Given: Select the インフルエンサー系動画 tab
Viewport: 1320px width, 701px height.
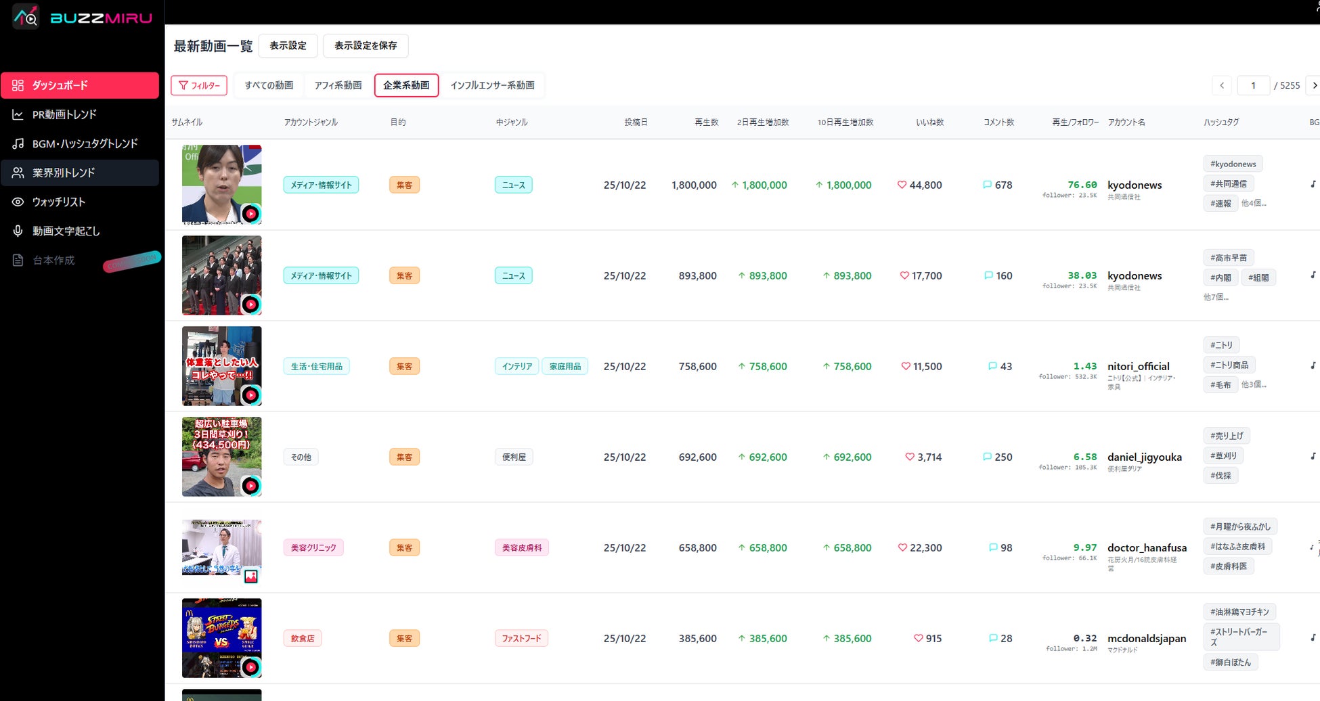Looking at the screenshot, I should tap(492, 85).
